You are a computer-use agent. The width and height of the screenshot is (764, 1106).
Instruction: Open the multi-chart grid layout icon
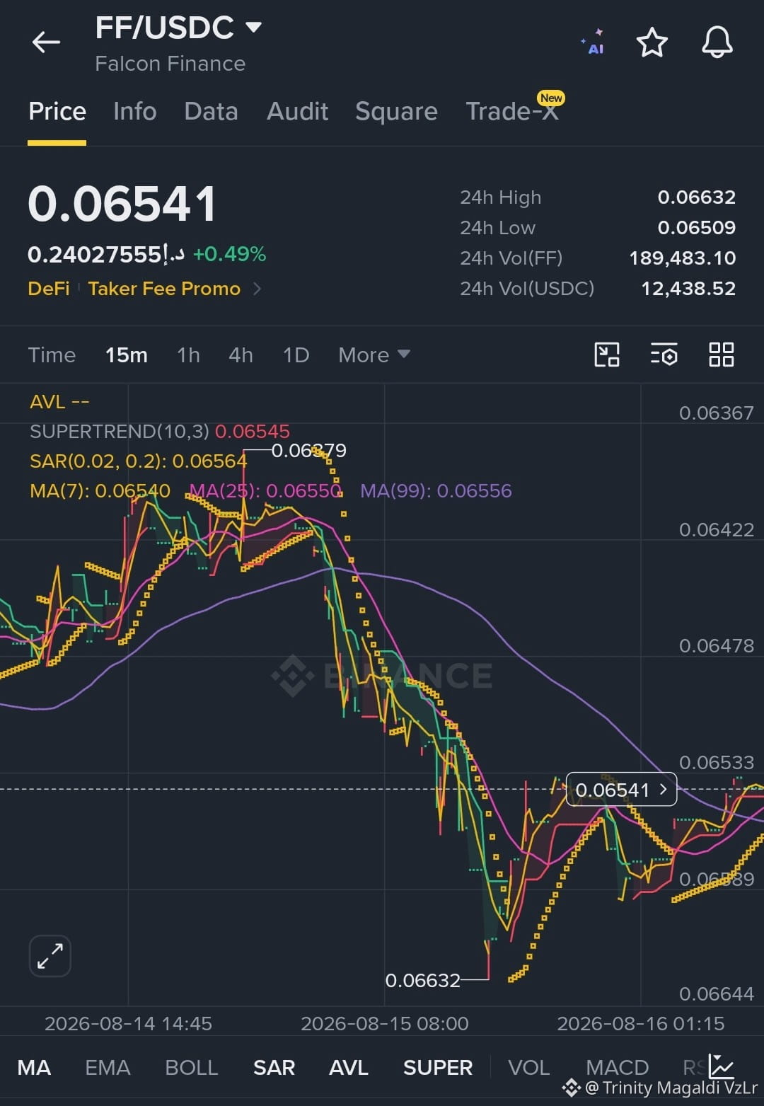point(721,355)
